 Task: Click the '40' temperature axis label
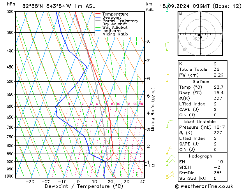pos(143,182)
